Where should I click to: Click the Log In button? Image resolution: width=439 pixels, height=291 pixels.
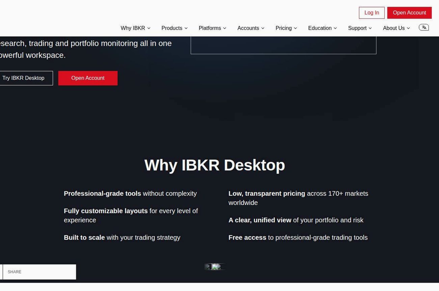tap(372, 13)
